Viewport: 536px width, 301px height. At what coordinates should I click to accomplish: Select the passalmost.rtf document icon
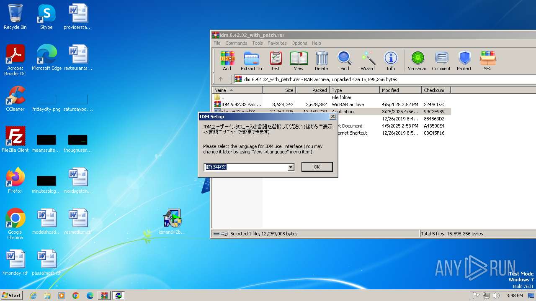point(46,262)
